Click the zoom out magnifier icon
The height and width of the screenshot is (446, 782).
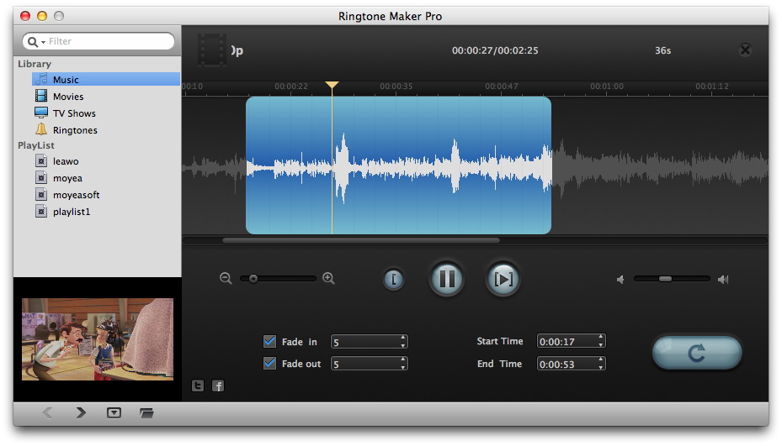[x=226, y=279]
